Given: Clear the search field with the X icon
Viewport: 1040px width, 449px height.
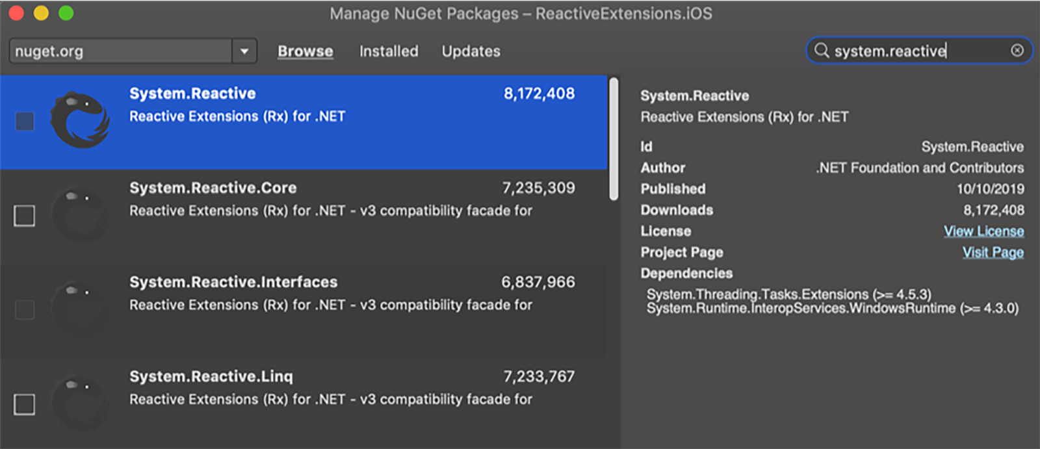Looking at the screenshot, I should coord(1017,51).
